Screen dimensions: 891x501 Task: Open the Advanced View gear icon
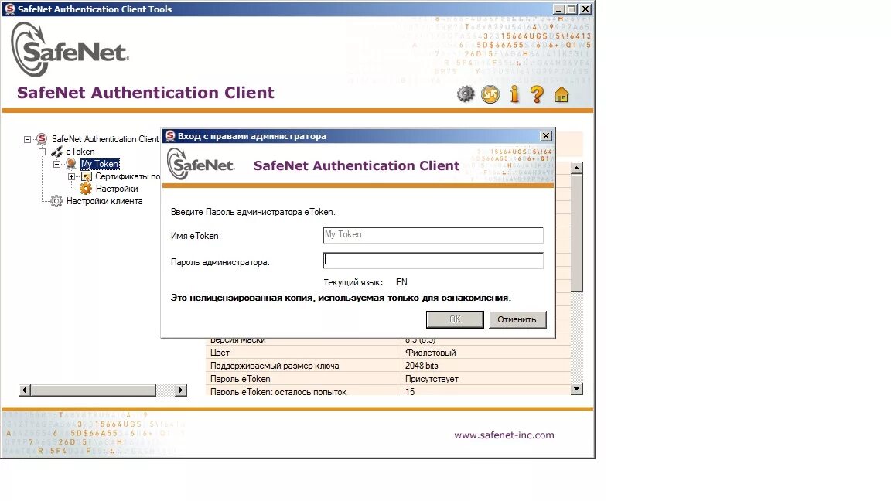(466, 94)
